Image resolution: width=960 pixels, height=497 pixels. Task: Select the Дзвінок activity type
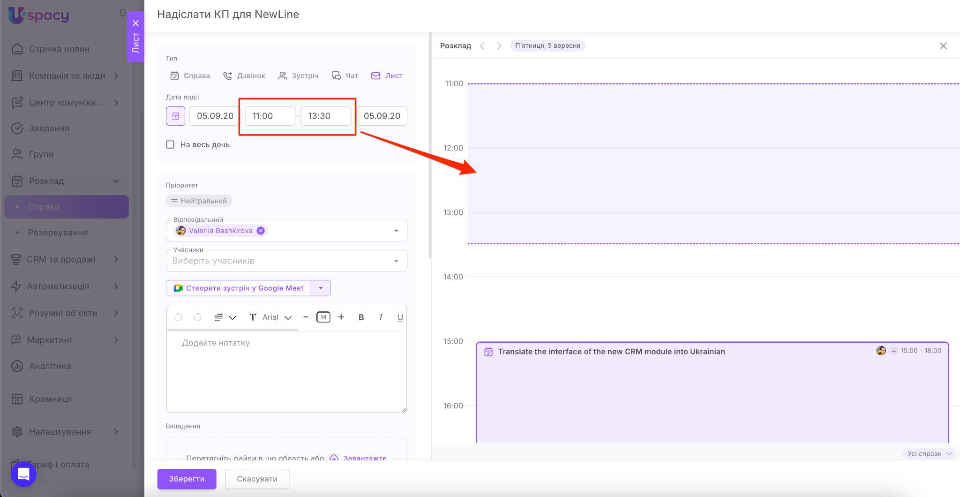coord(244,75)
